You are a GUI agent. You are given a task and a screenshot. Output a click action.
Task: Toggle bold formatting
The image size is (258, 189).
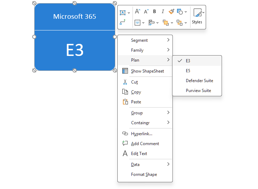[x=154, y=11]
